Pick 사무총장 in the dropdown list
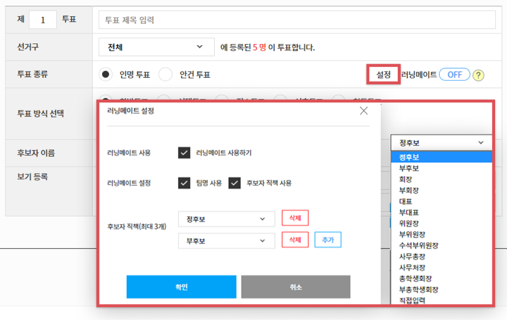 pyautogui.click(x=412, y=256)
